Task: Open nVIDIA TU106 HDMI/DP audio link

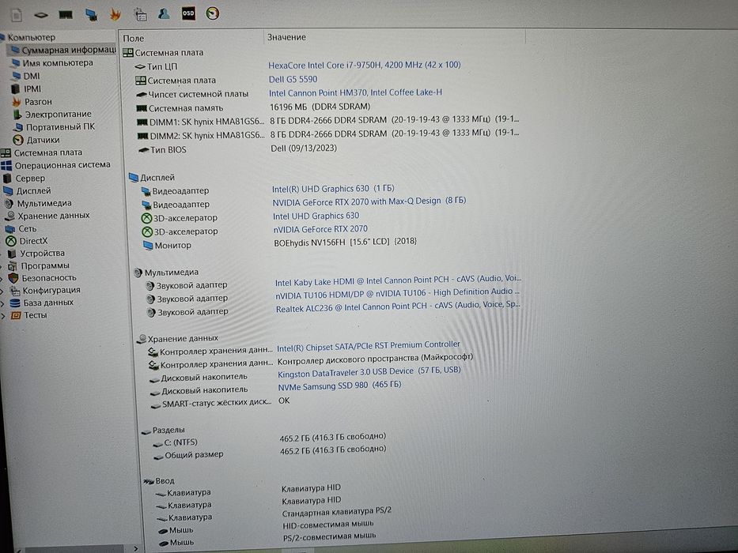Action: point(397,293)
